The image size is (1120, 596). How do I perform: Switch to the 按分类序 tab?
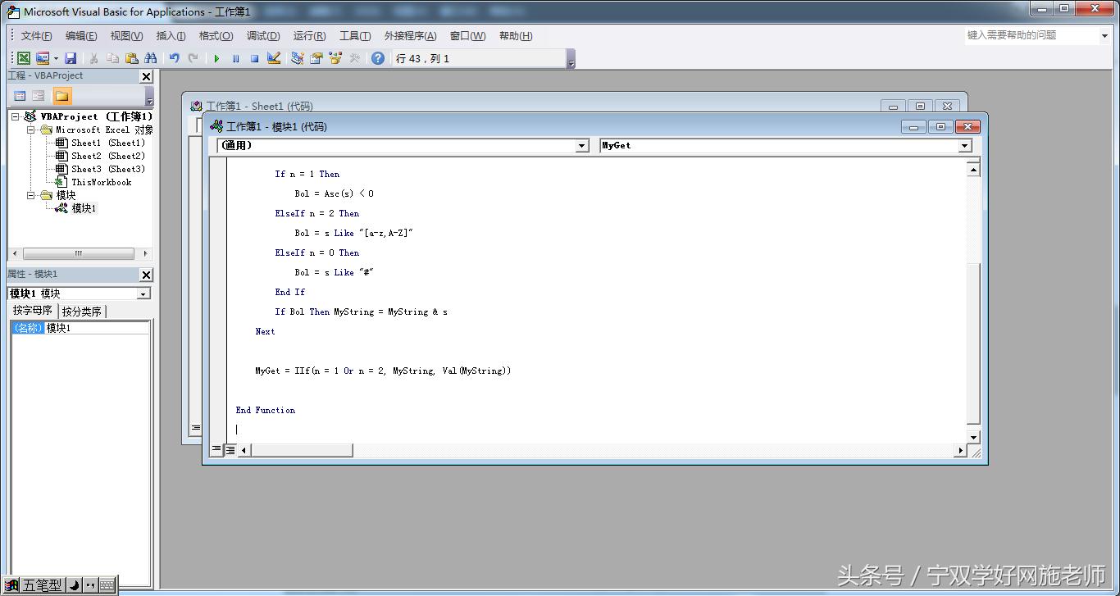click(82, 312)
